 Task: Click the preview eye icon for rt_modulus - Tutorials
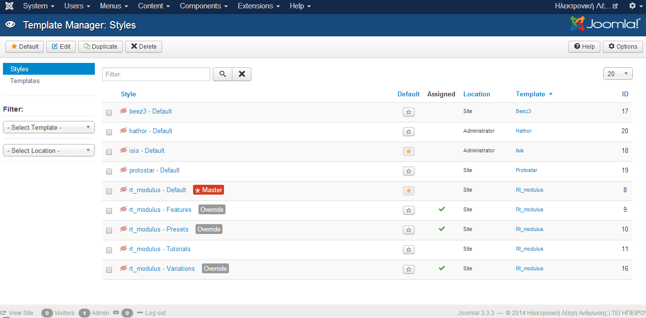[x=124, y=249]
